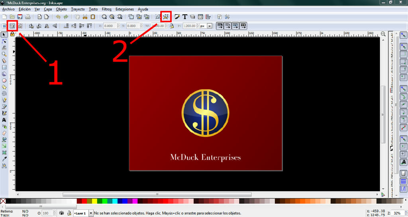Open the Filtros menu

(107, 9)
